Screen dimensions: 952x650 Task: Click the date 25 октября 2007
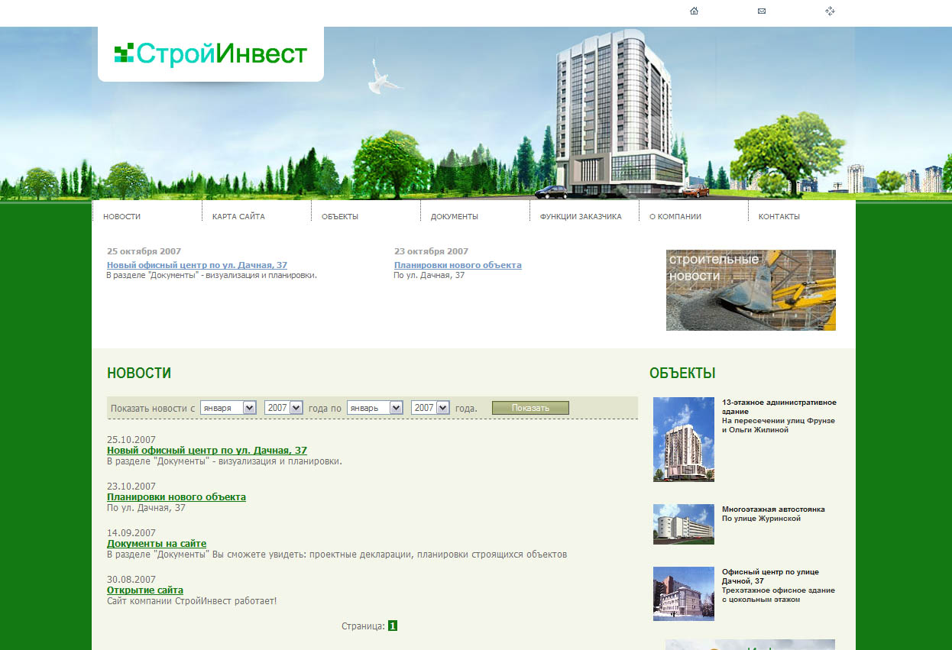(x=144, y=251)
